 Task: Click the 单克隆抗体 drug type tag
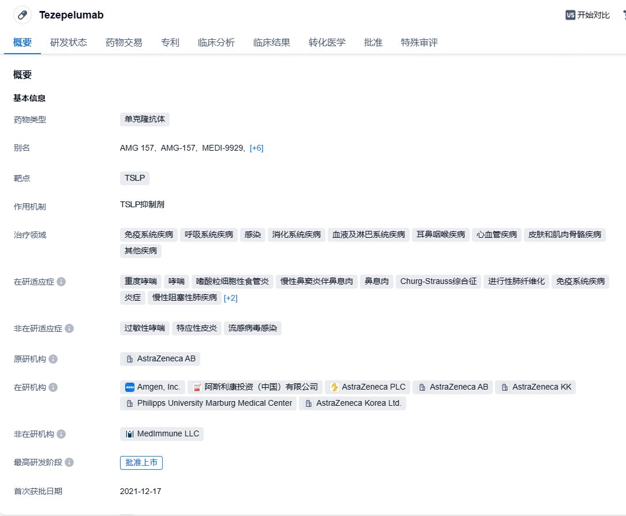(x=144, y=119)
